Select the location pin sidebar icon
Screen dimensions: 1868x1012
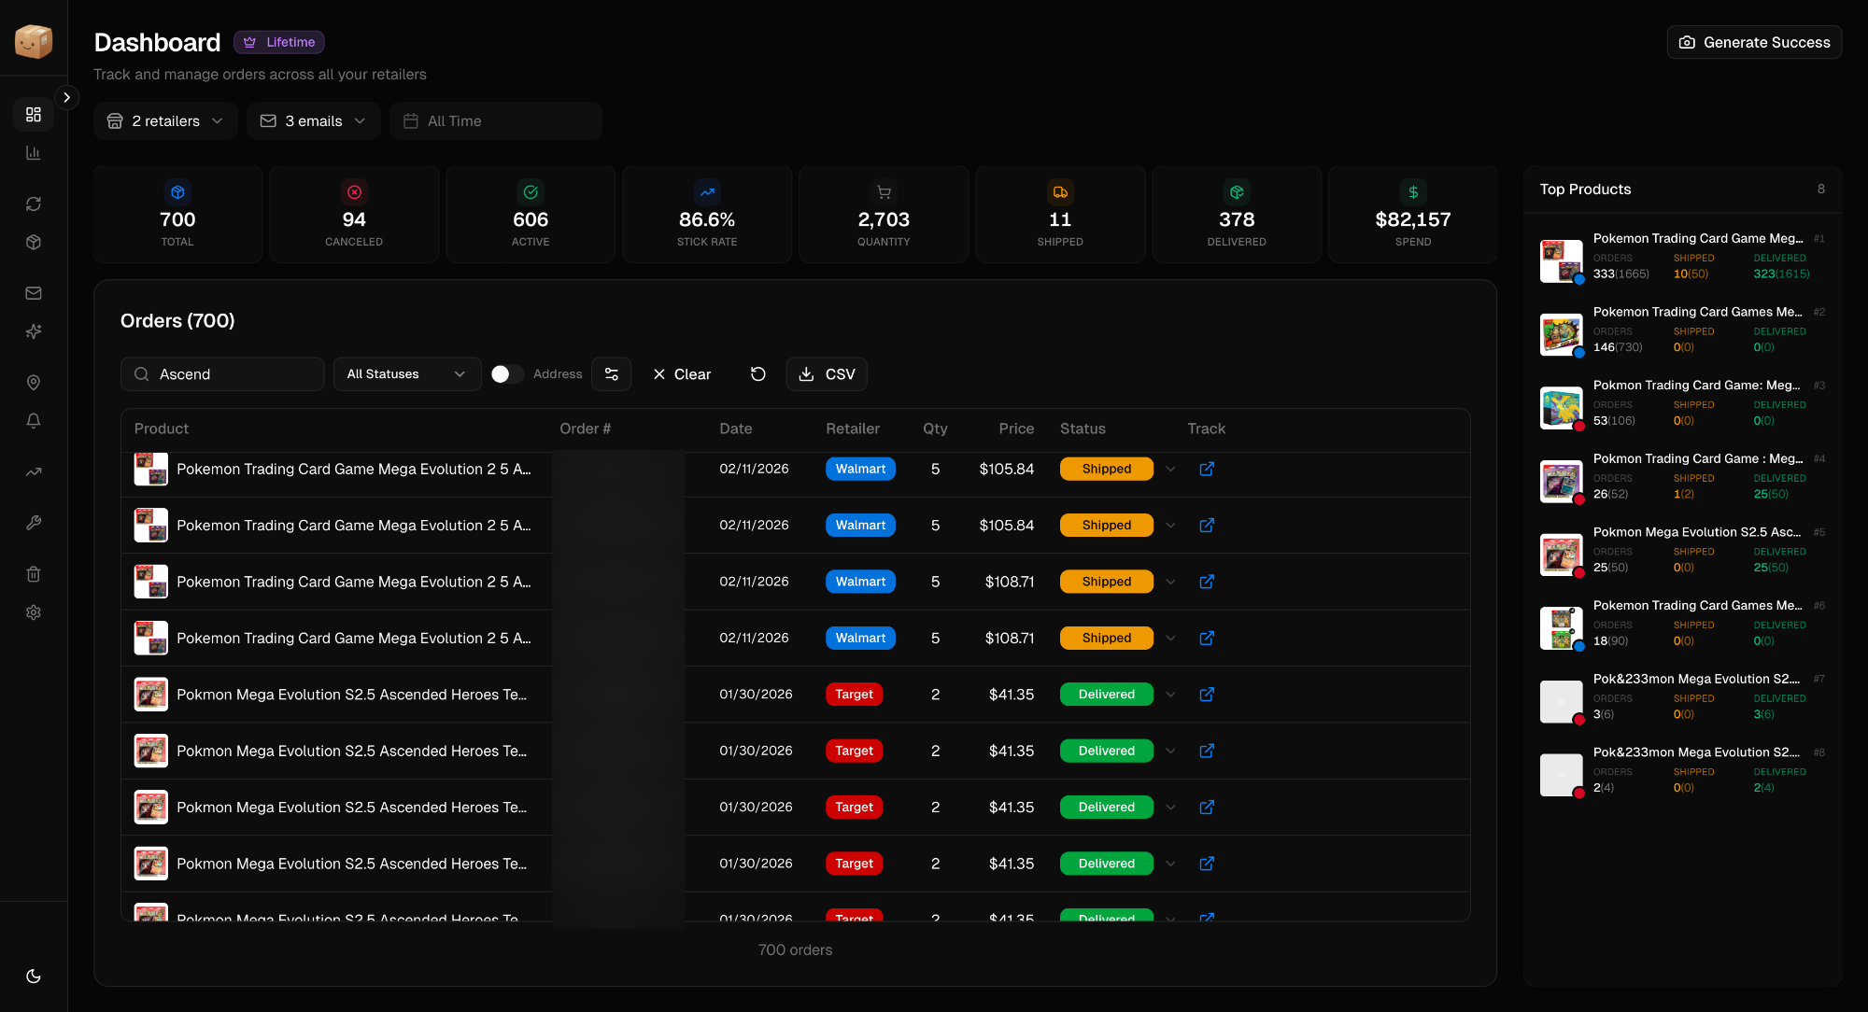34,382
